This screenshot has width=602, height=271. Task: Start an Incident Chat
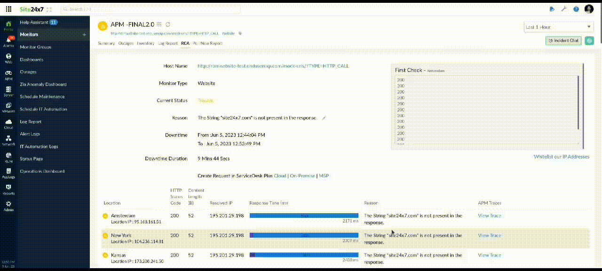tap(563, 40)
